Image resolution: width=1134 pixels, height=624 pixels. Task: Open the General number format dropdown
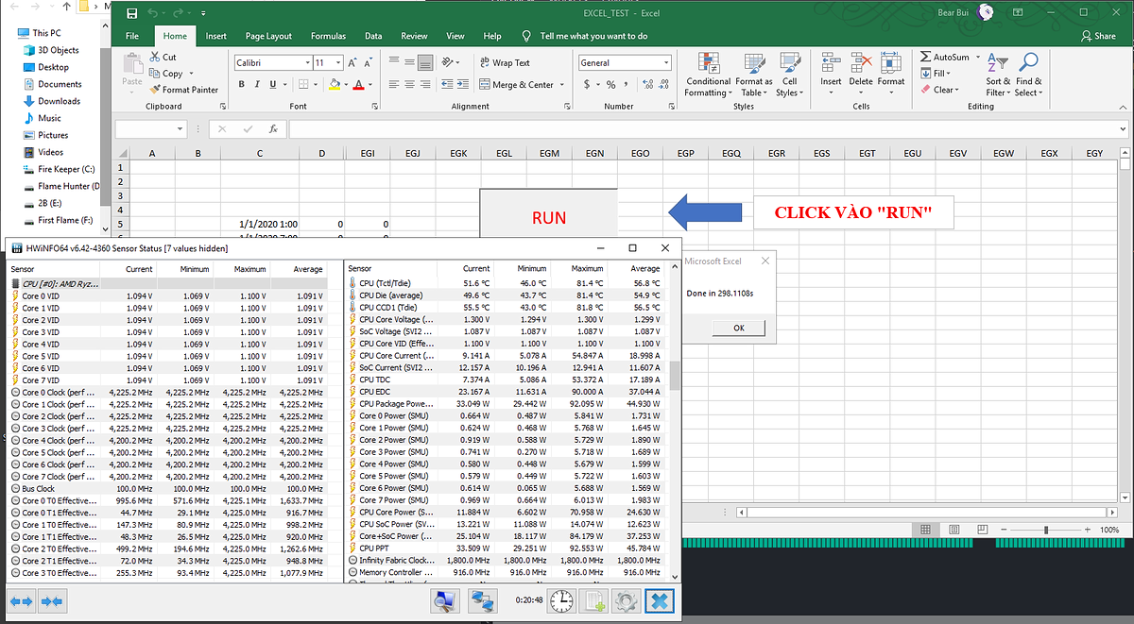[x=665, y=62]
